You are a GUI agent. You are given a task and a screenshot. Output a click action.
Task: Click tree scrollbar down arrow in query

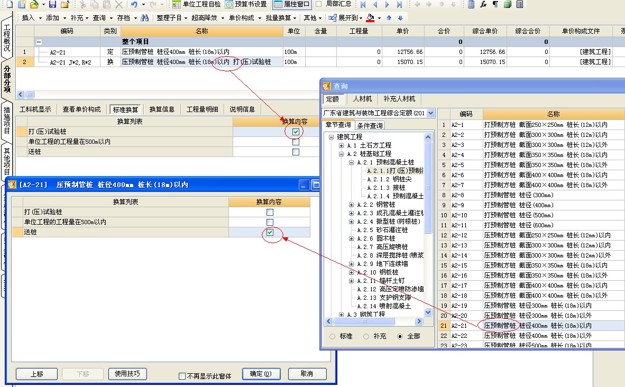click(428, 312)
